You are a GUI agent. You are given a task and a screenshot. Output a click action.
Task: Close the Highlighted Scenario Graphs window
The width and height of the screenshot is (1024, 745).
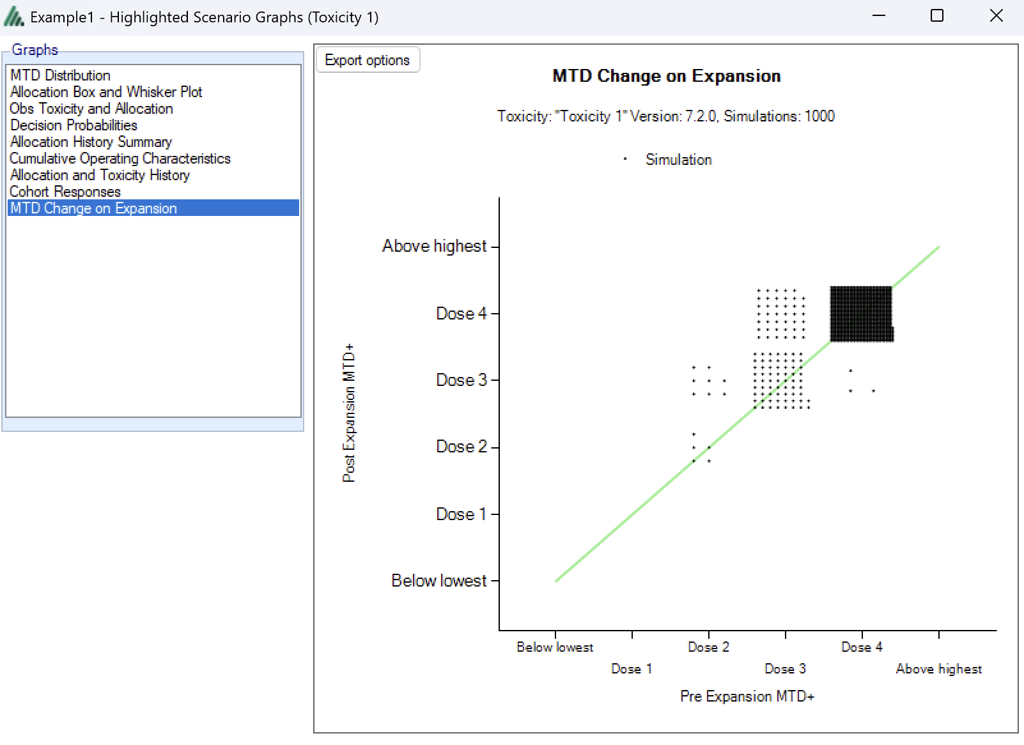(x=996, y=16)
